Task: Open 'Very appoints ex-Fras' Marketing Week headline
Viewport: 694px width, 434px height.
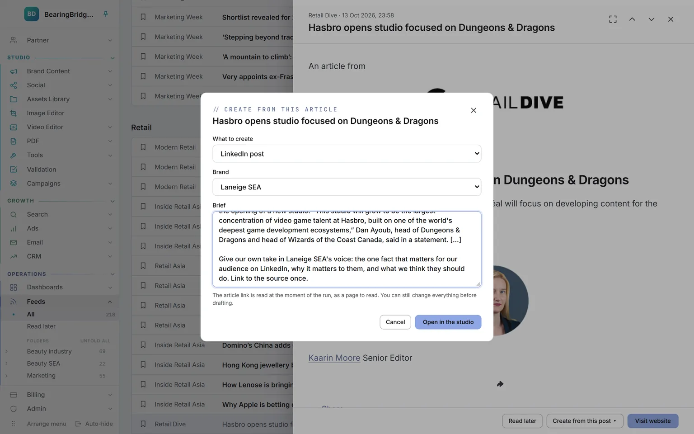Action: tap(258, 76)
